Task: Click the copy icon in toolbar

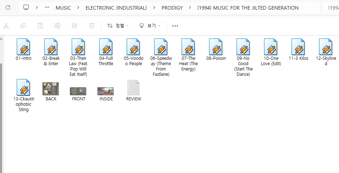Action: point(23,26)
